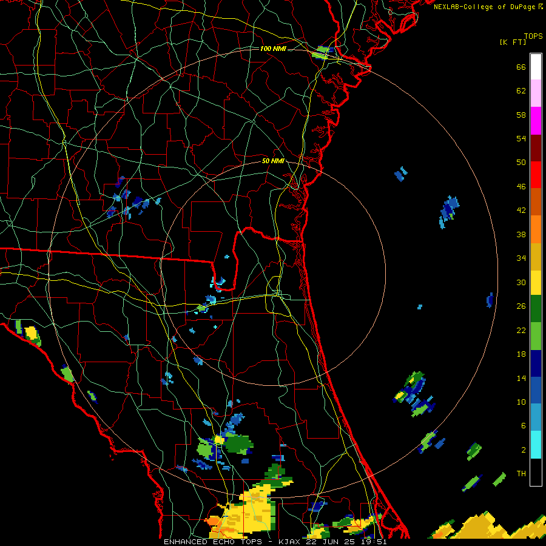546x546 pixels.
Task: Click the 100 NMI range ring label
Action: 273,49
